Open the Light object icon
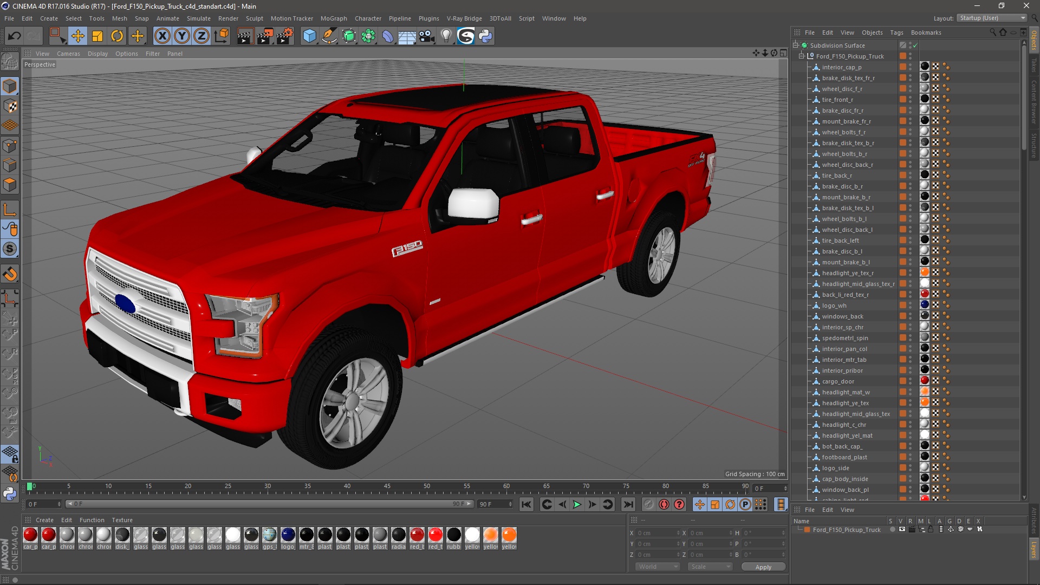Screen dimensions: 1040x585 tap(446, 36)
